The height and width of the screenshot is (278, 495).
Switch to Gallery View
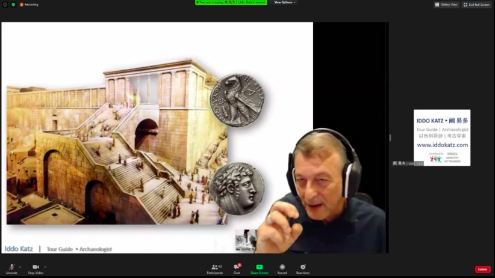(x=446, y=4)
